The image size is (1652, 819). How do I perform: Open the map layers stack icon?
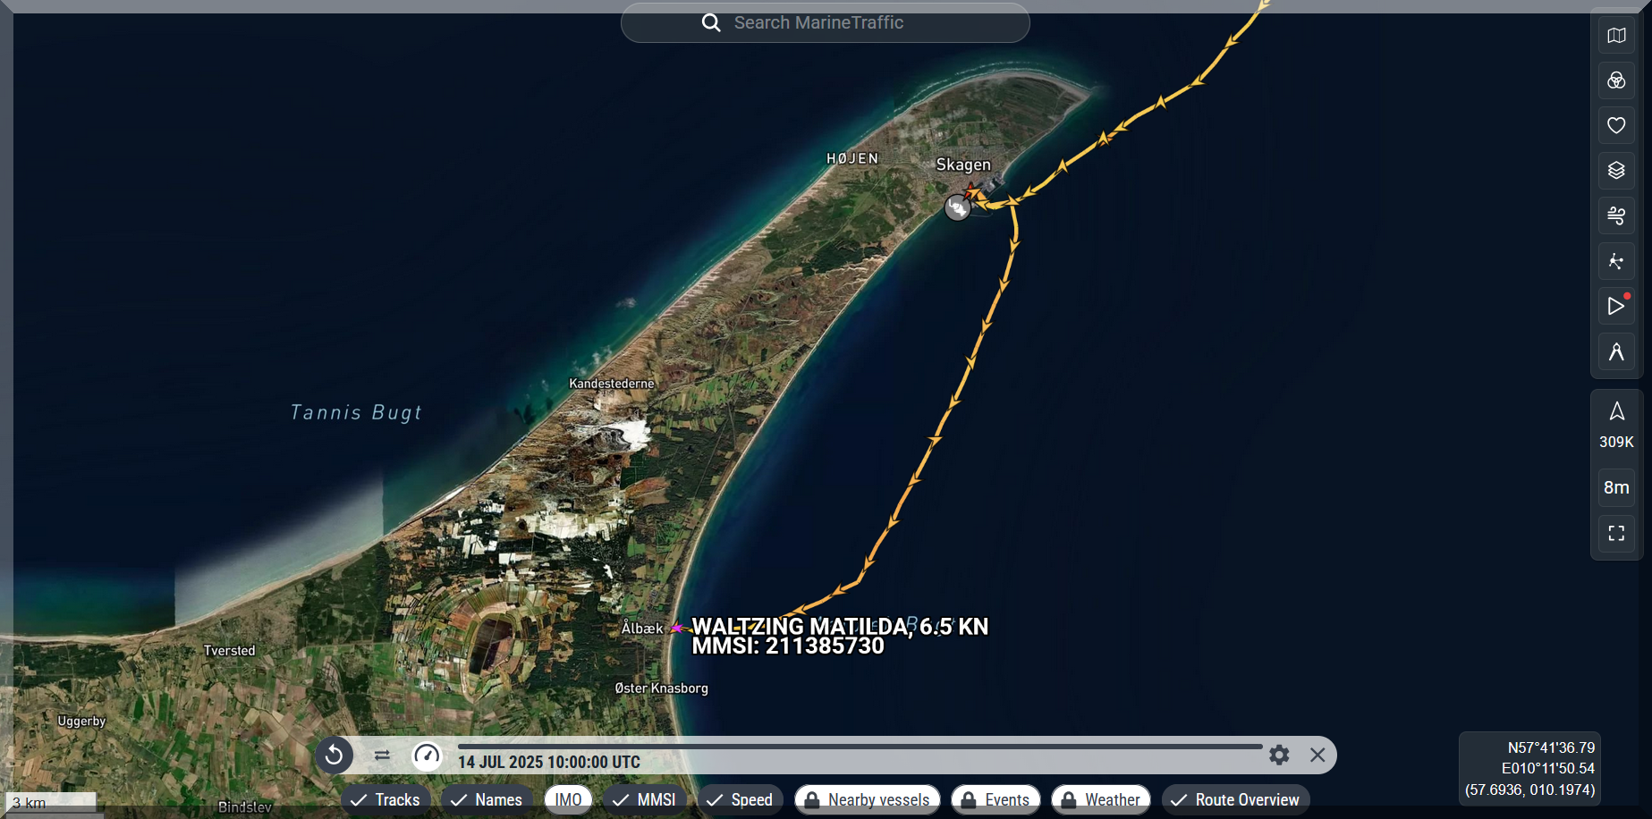click(x=1616, y=171)
